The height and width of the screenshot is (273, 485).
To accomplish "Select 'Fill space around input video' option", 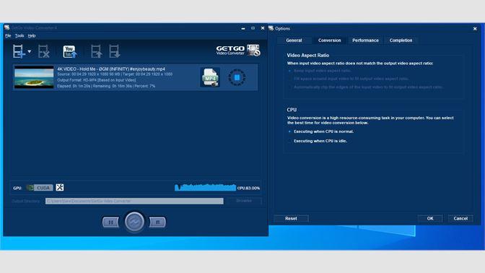I will click(349, 79).
